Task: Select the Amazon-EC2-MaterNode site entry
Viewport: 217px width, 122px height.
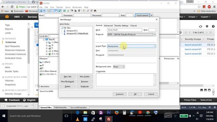Action: (77, 34)
